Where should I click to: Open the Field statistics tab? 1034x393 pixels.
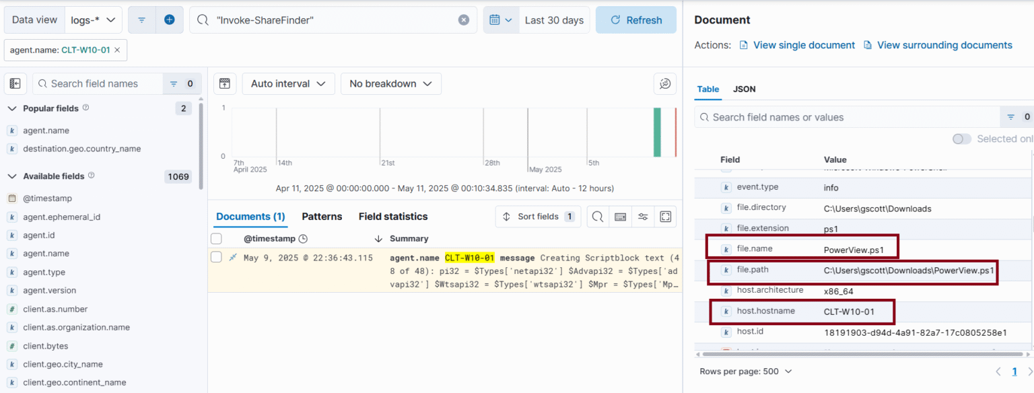(x=392, y=216)
